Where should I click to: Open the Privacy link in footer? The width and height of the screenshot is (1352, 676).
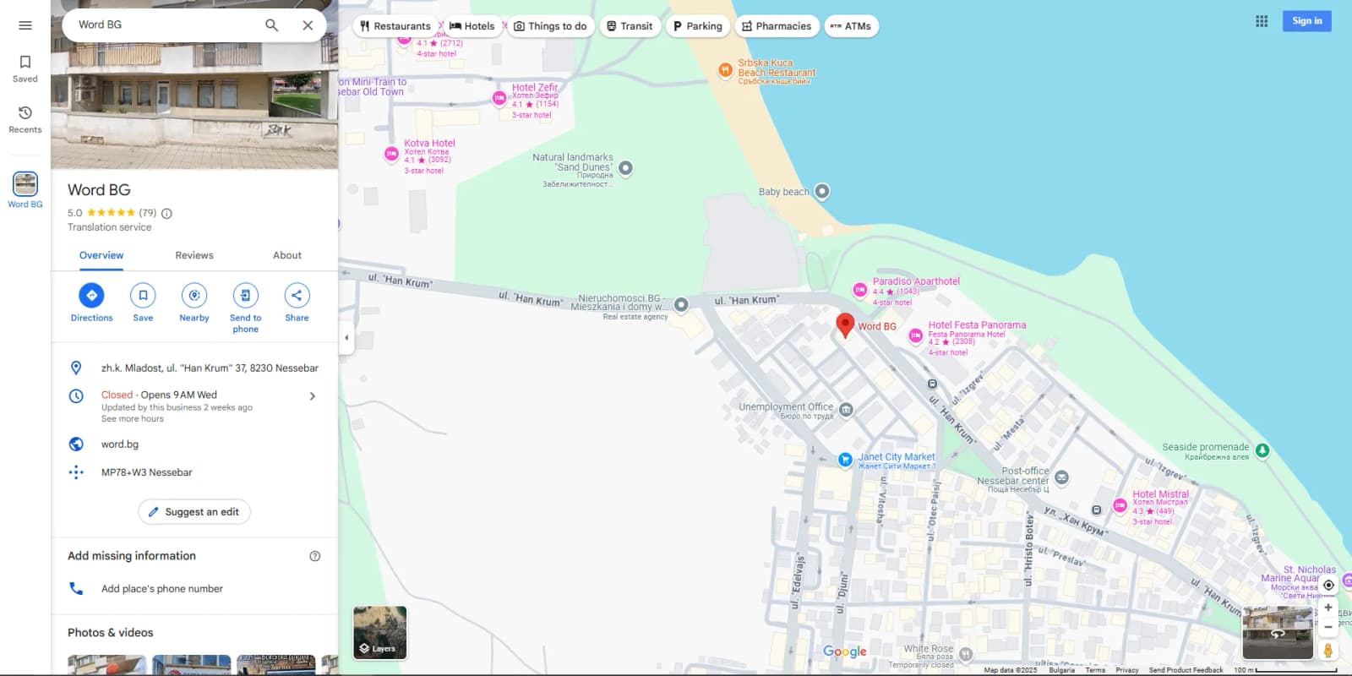click(x=1127, y=670)
